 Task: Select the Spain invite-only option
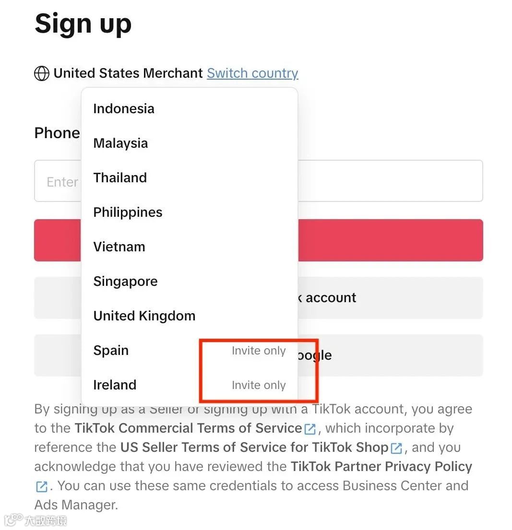(x=190, y=351)
